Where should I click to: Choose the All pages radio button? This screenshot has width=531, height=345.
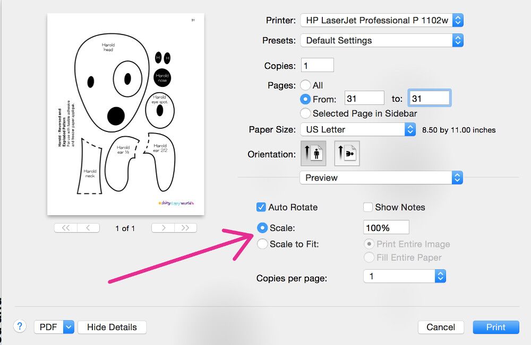pyautogui.click(x=305, y=85)
